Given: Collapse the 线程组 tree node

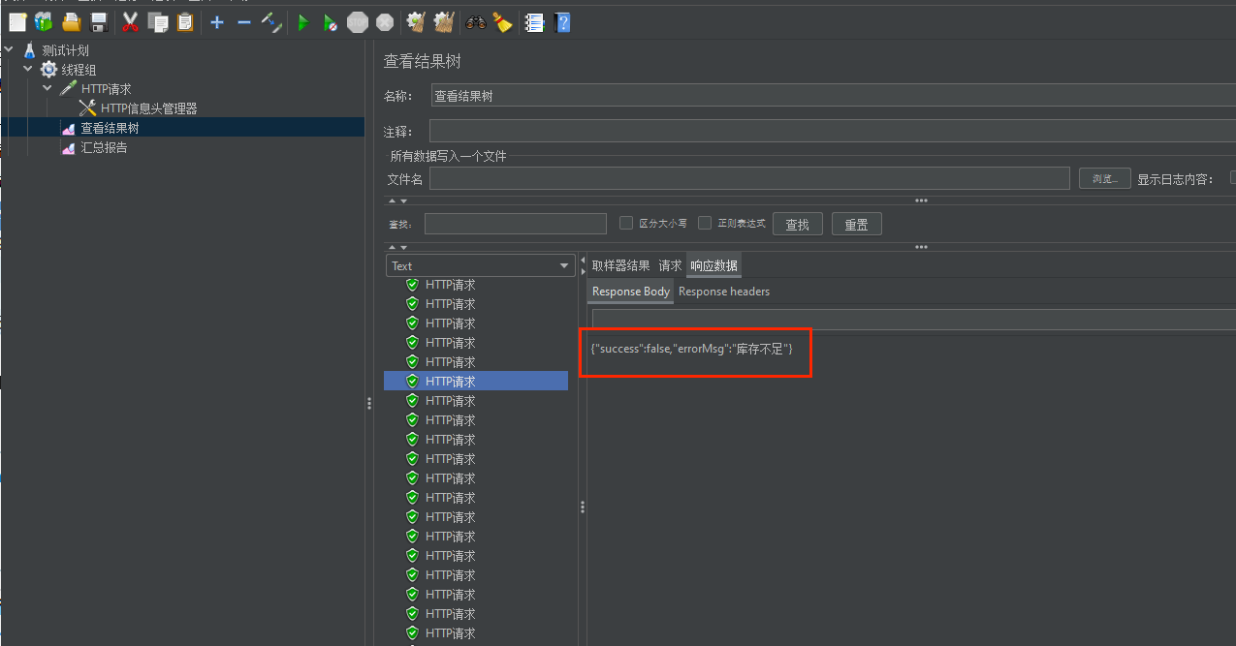Looking at the screenshot, I should [28, 70].
